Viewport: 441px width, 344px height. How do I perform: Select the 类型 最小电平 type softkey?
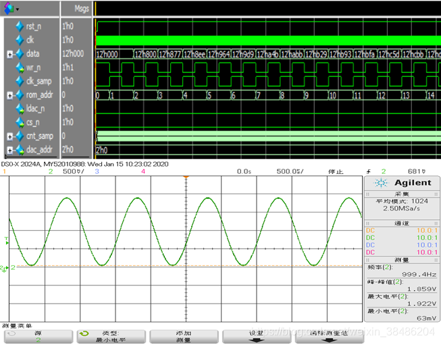click(111, 337)
